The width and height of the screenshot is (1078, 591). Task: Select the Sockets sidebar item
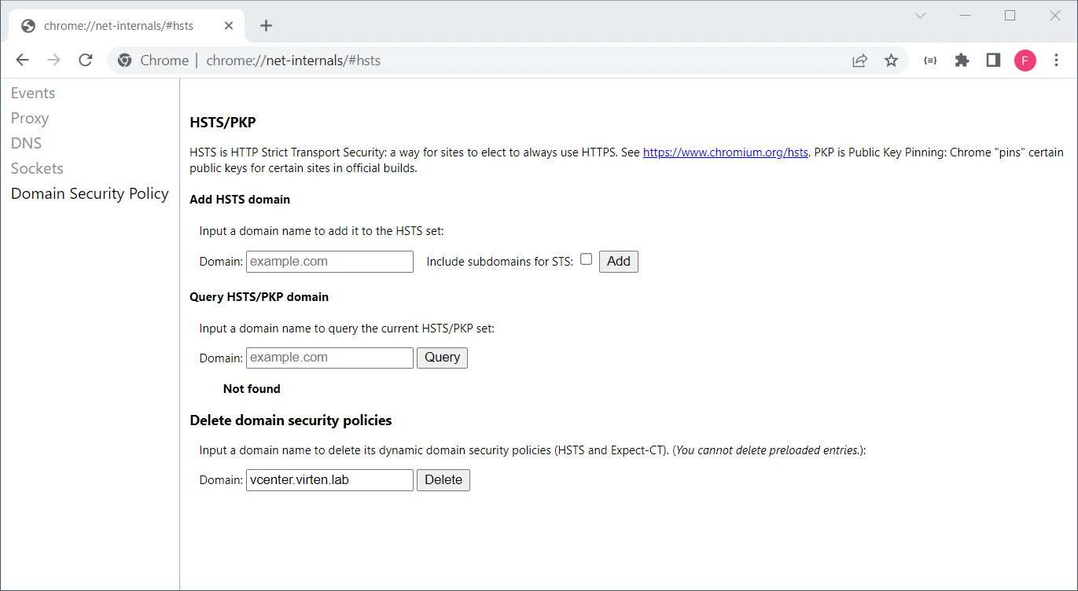pyautogui.click(x=37, y=168)
